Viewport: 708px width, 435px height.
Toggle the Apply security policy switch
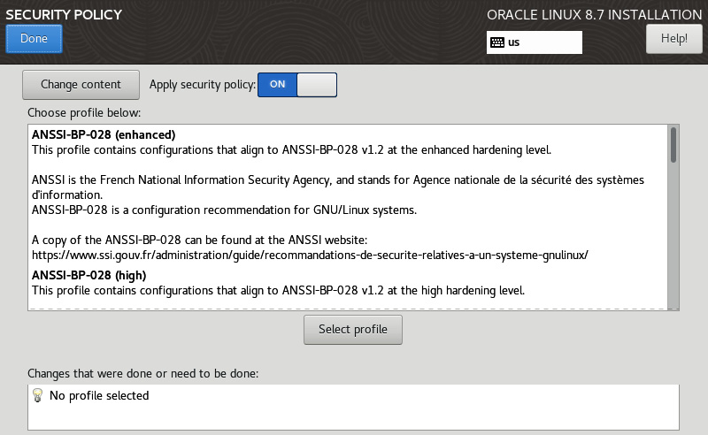click(x=297, y=85)
